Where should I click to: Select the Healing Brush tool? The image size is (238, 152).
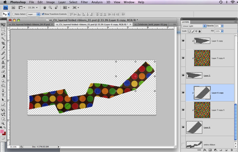tap(3, 53)
